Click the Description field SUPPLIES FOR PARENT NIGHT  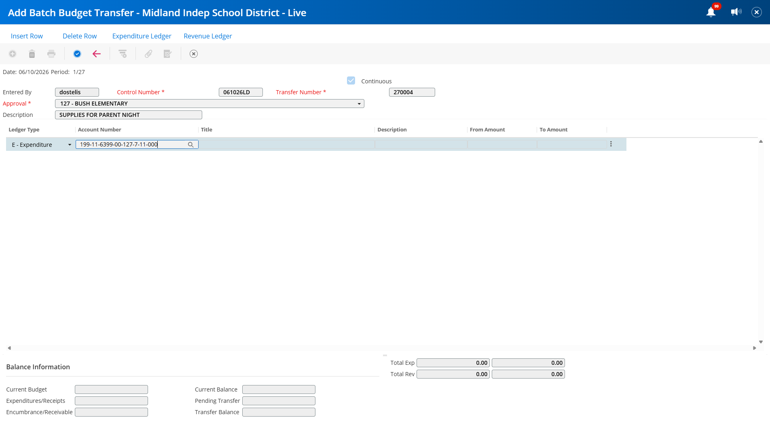tap(128, 115)
